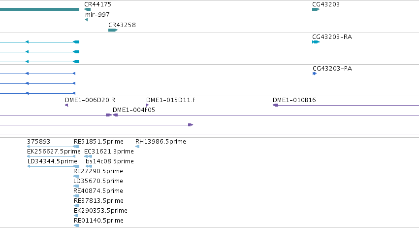This screenshot has width=419, height=228.
Task: Click the CR44175 gene glyph arrow
Action: [87, 9]
